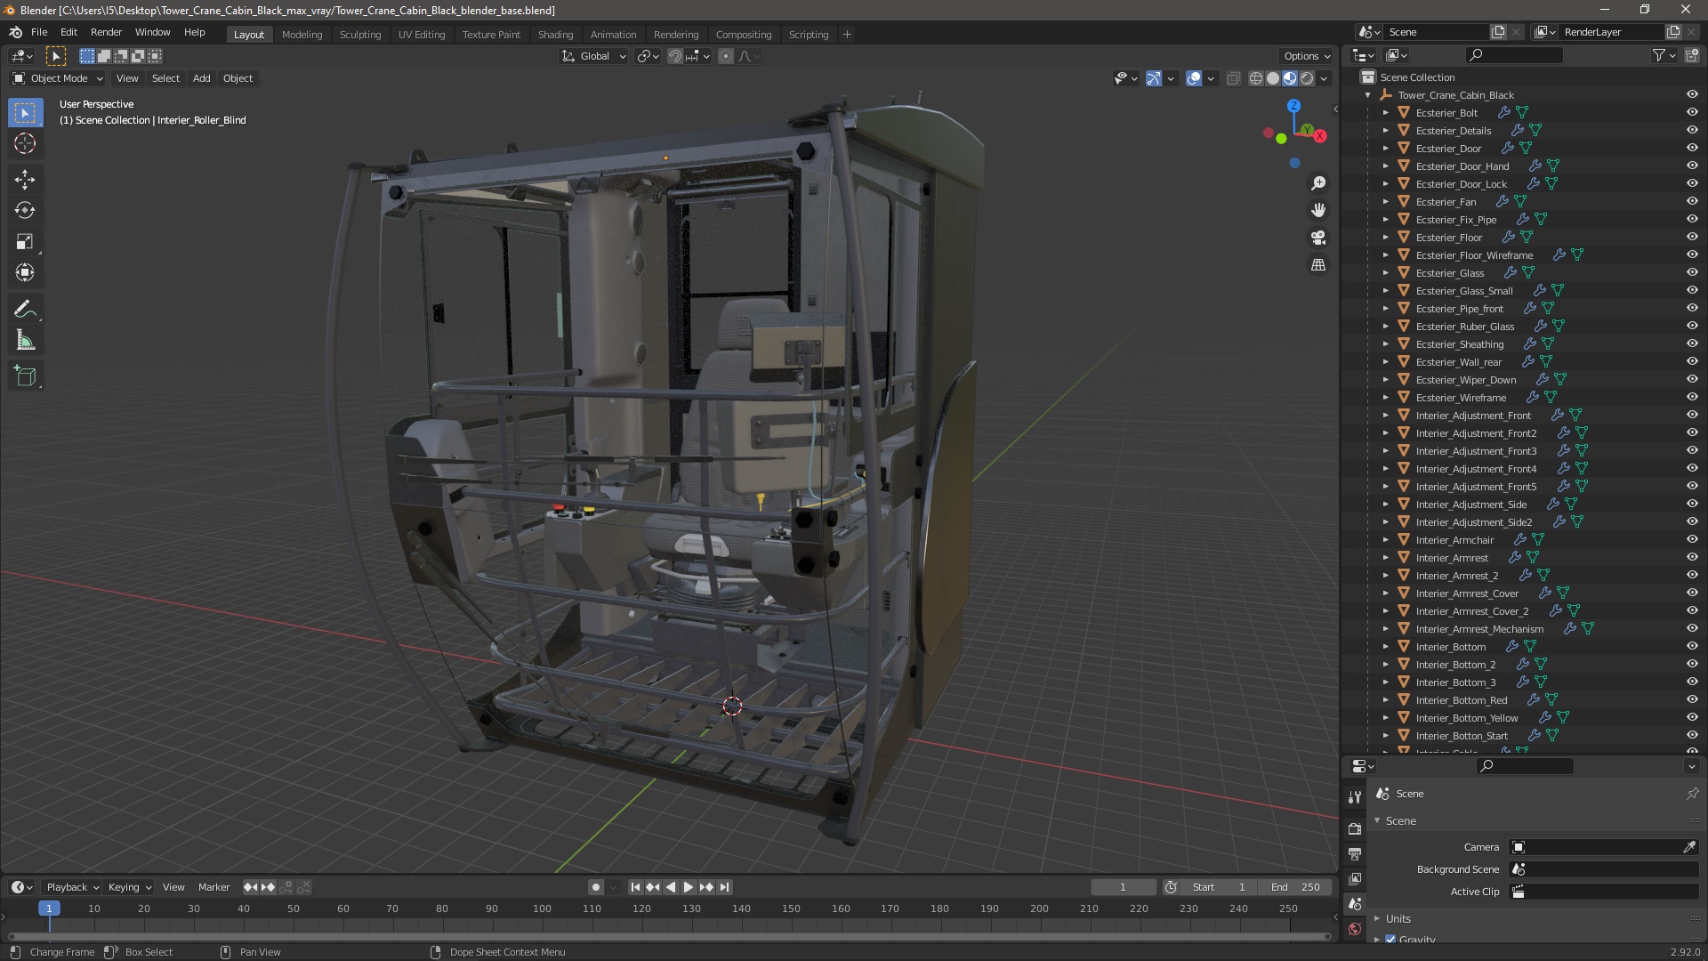Image resolution: width=1708 pixels, height=961 pixels.
Task: Switch to orthographic grid view icon
Action: [x=1318, y=265]
